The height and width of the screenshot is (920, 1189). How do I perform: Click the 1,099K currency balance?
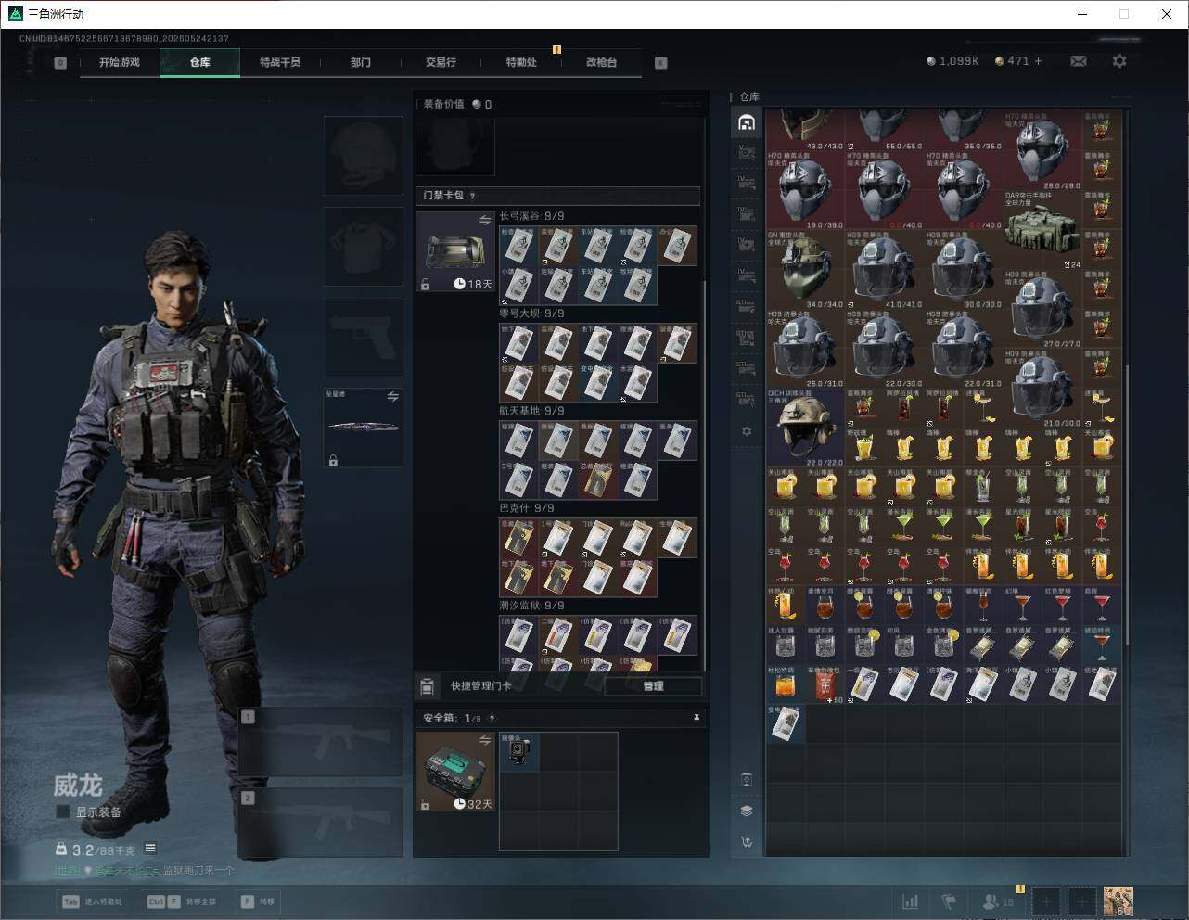coord(953,61)
